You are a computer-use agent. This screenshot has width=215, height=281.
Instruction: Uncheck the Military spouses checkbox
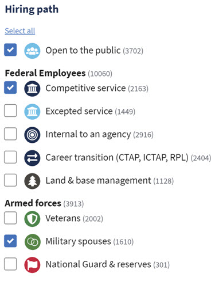(10, 241)
